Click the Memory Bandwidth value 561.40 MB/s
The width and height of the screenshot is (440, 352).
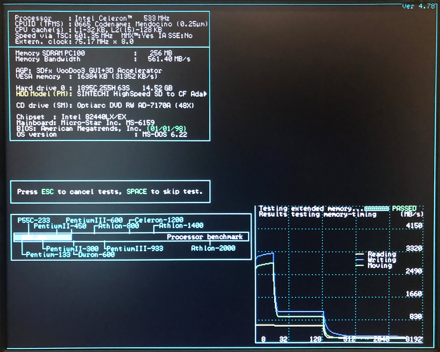(169, 59)
